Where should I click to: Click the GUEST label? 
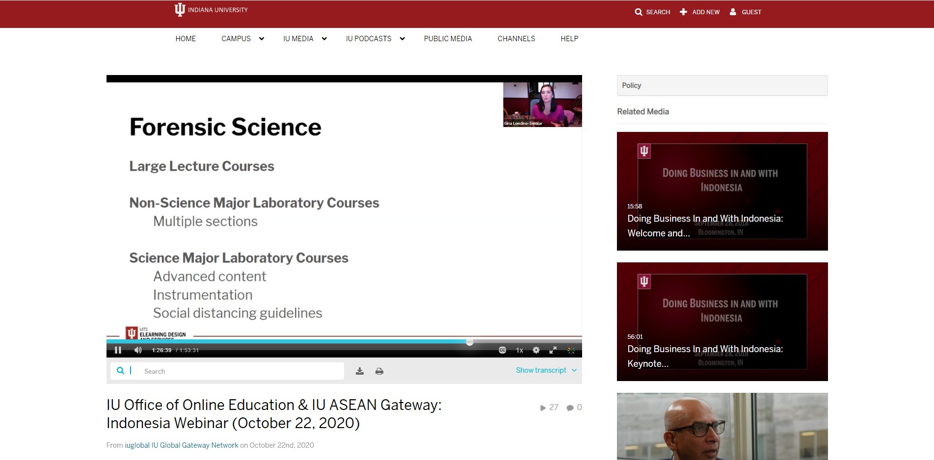coord(751,12)
